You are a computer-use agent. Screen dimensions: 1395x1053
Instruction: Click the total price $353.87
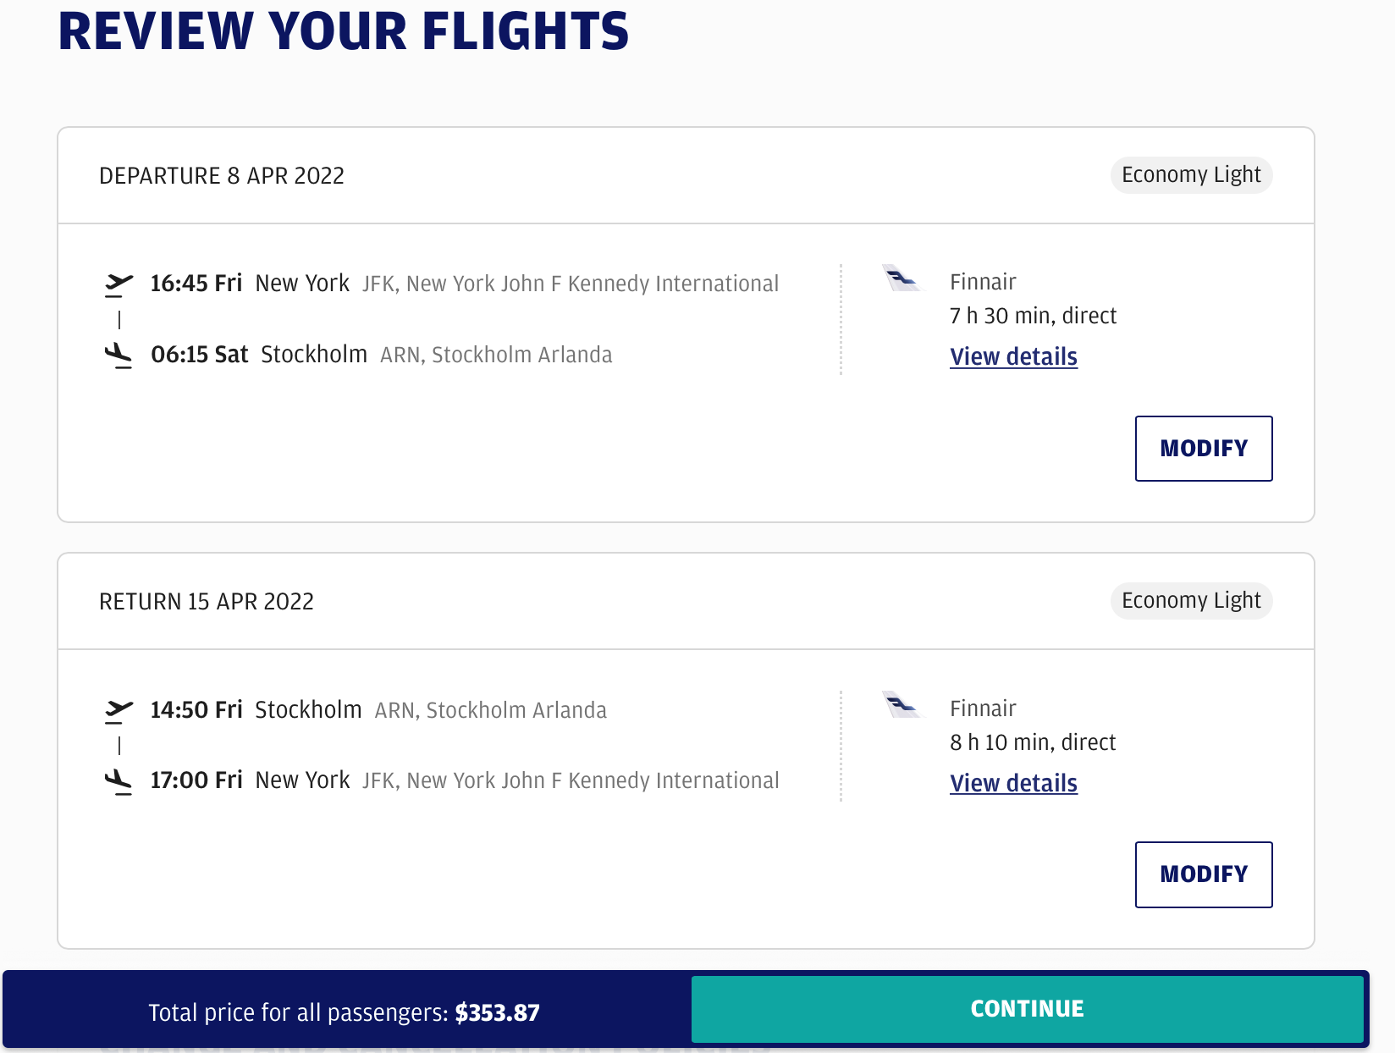[497, 1013]
